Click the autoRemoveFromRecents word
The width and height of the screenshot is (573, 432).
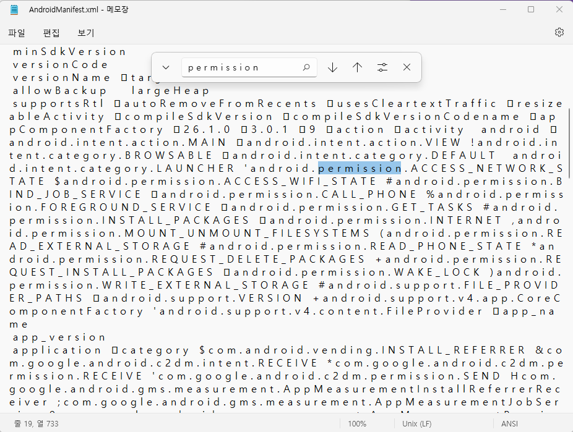220,104
